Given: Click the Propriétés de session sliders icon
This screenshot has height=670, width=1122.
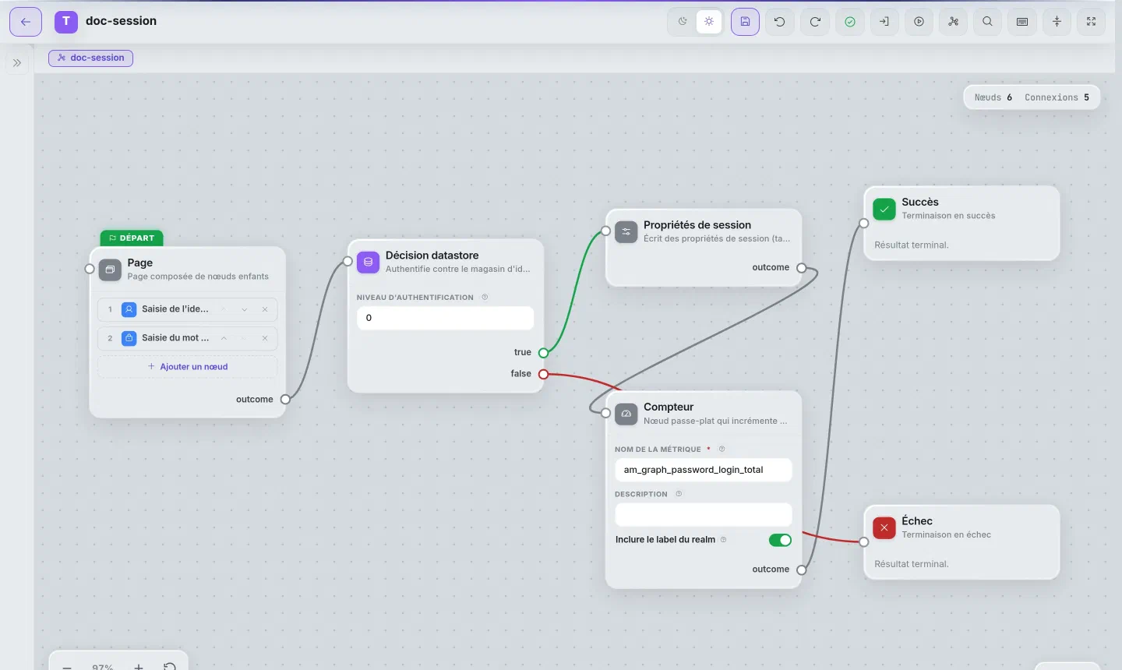Looking at the screenshot, I should [x=626, y=231].
